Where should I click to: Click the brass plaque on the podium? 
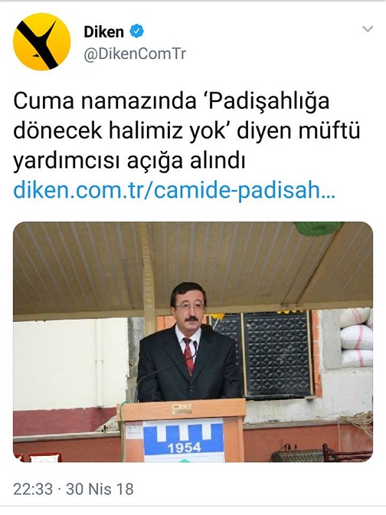click(182, 408)
